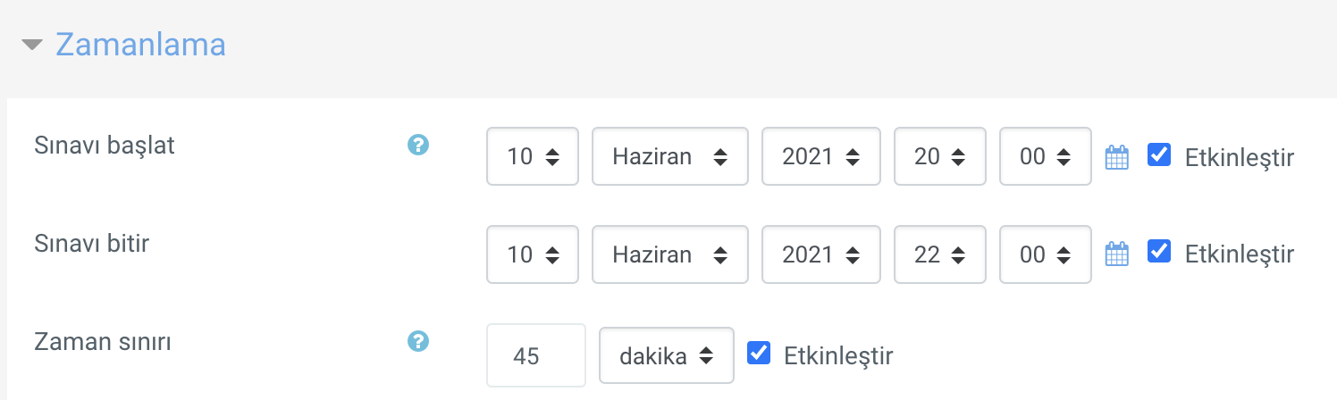The width and height of the screenshot is (1337, 400).
Task: Open the dakika time unit dropdown
Action: click(666, 356)
